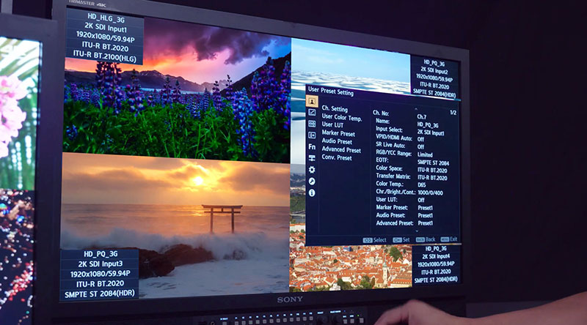The width and height of the screenshot is (587, 325).
Task: Select the User Preset Setting icon
Action: [312, 102]
